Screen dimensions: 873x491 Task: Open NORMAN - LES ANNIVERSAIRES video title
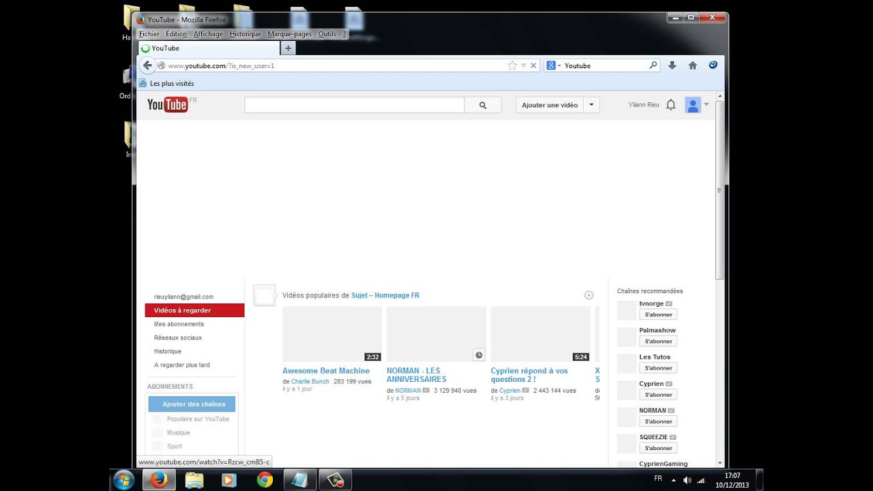pos(417,375)
